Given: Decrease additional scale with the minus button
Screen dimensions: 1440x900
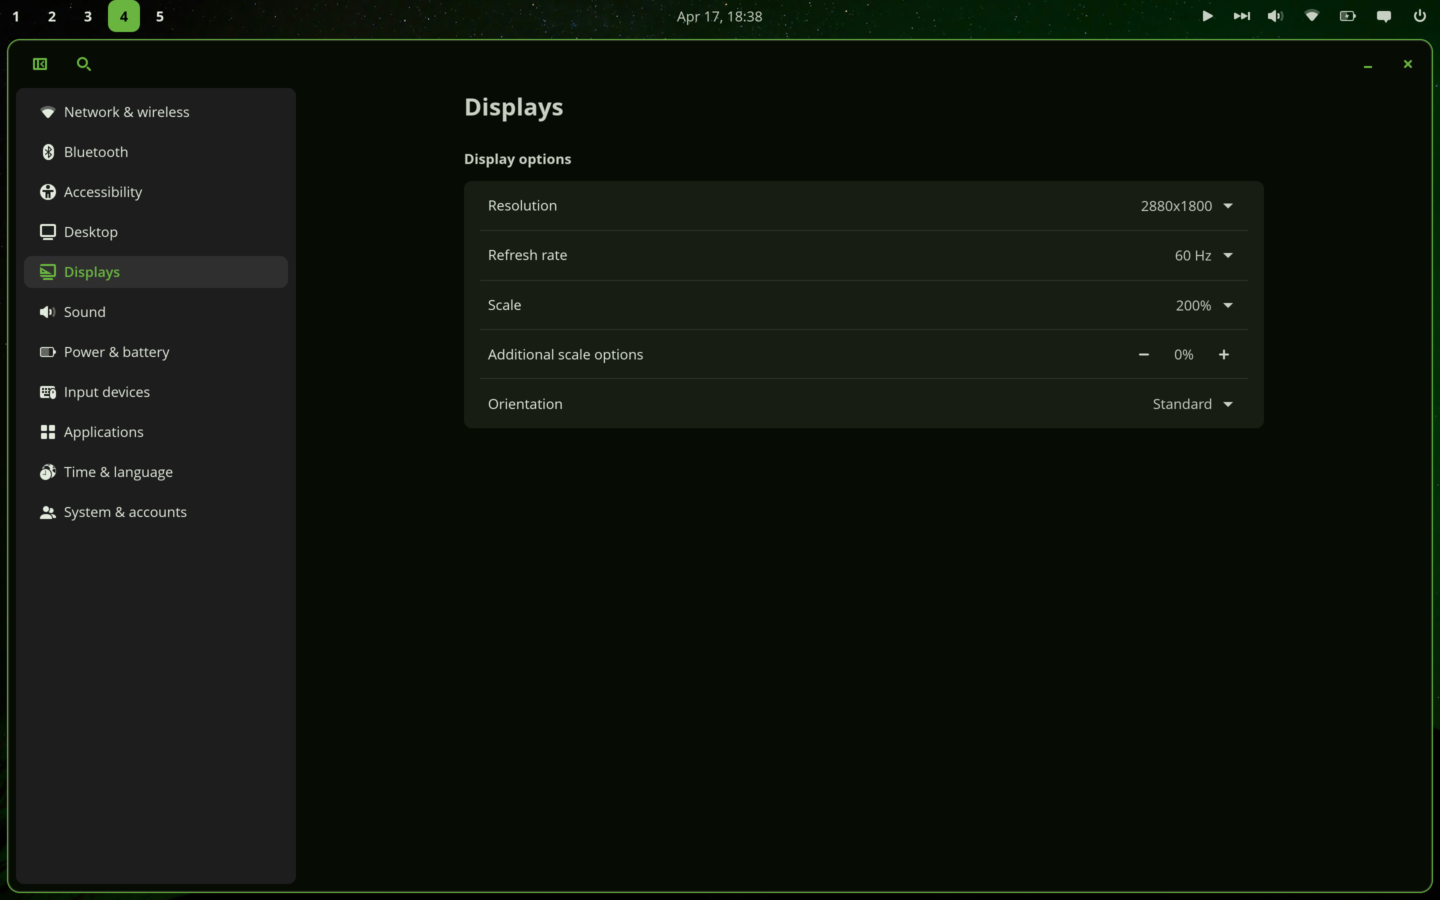Looking at the screenshot, I should pyautogui.click(x=1143, y=355).
